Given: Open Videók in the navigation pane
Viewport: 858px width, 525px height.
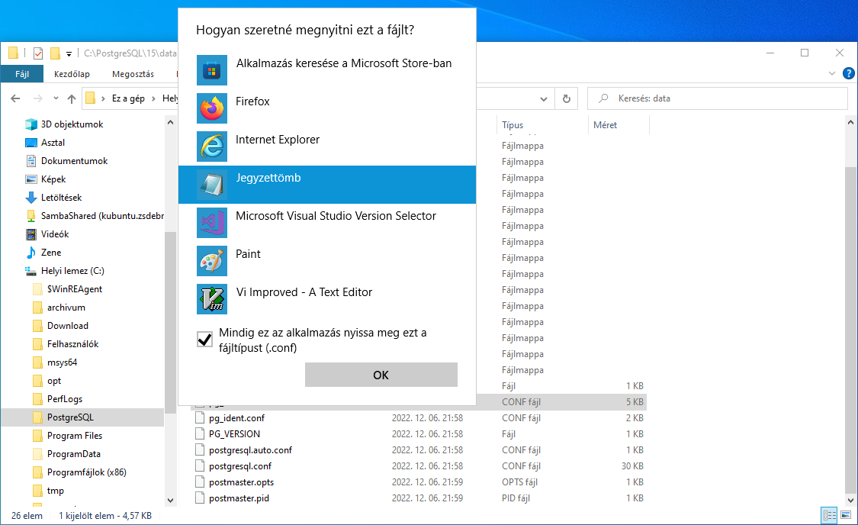Looking at the screenshot, I should (55, 234).
